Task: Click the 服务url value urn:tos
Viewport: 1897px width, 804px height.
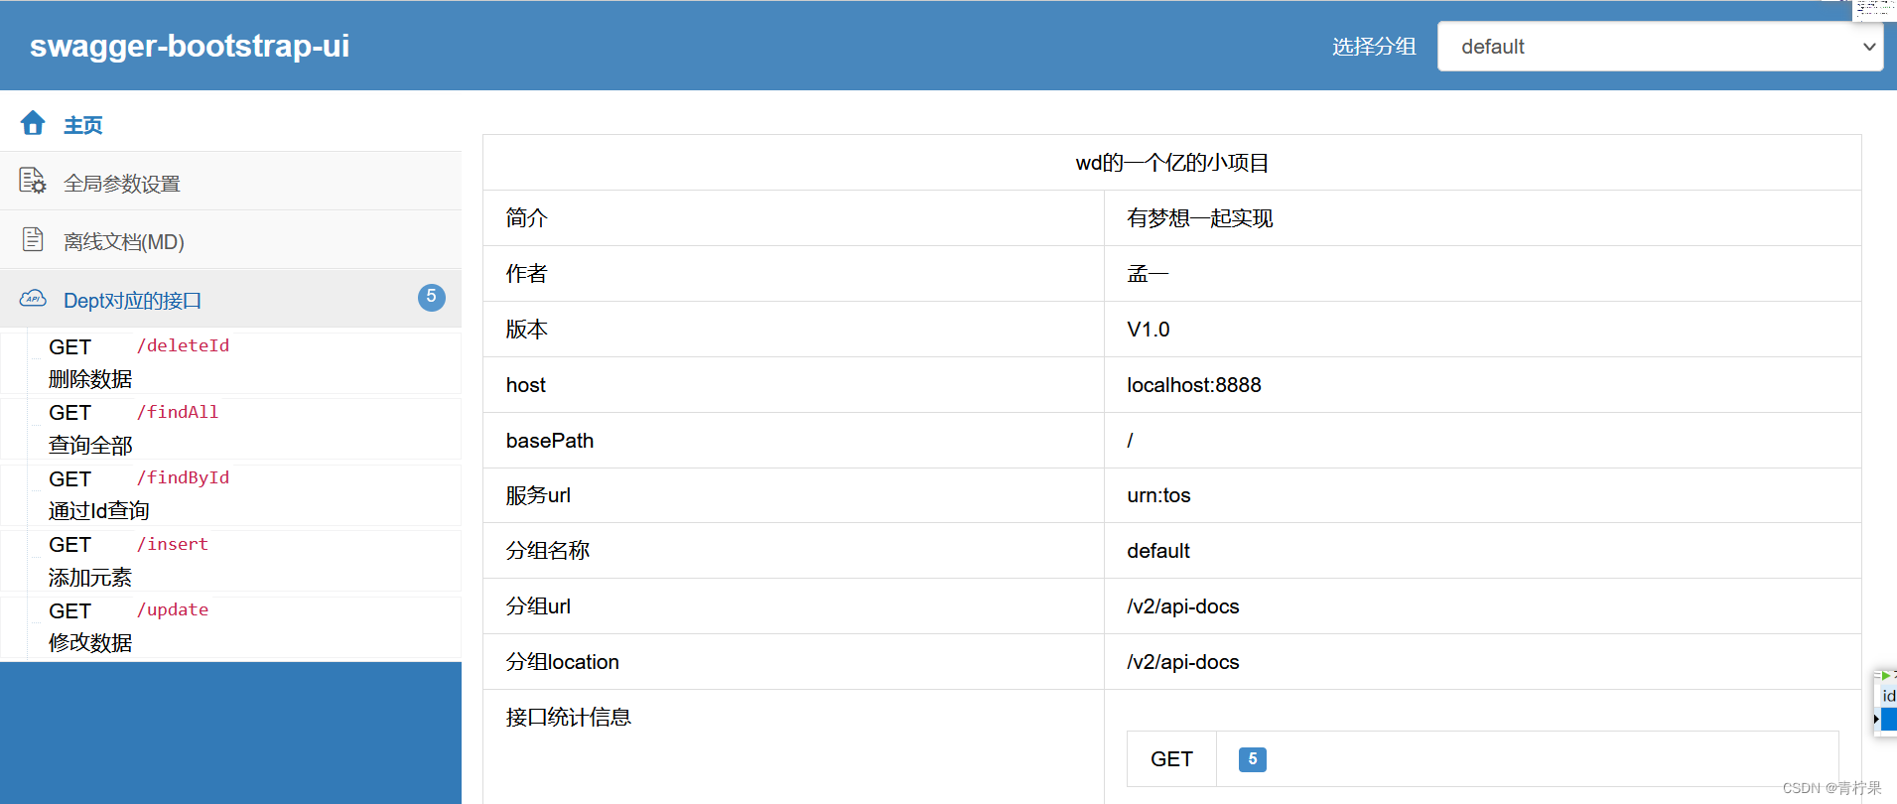Action: click(1158, 495)
